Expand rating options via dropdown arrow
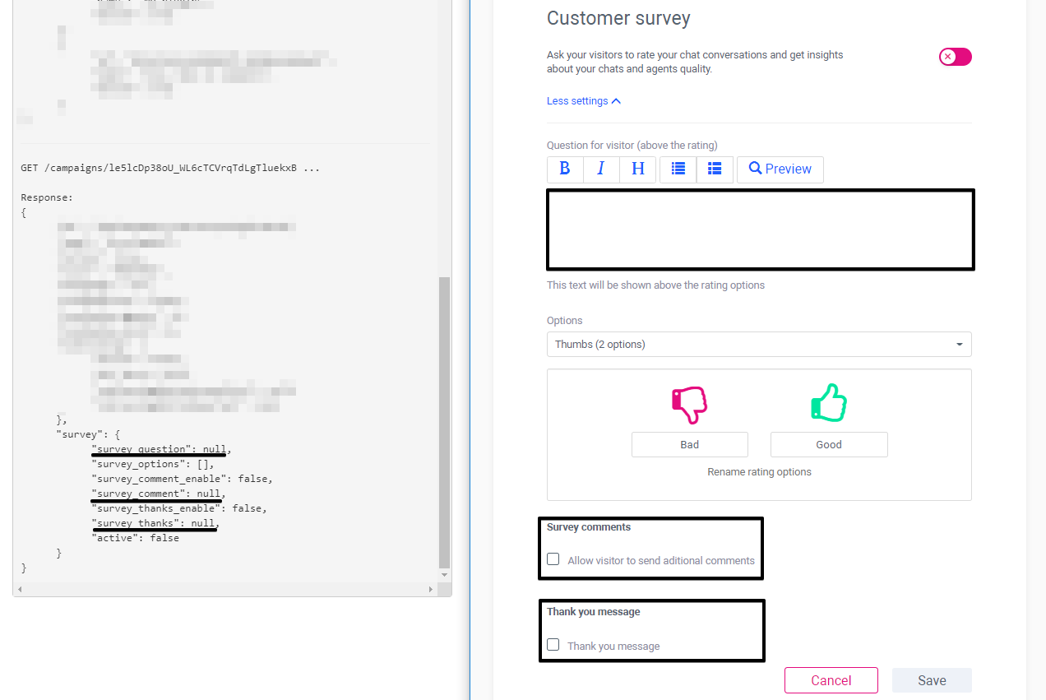 (959, 344)
